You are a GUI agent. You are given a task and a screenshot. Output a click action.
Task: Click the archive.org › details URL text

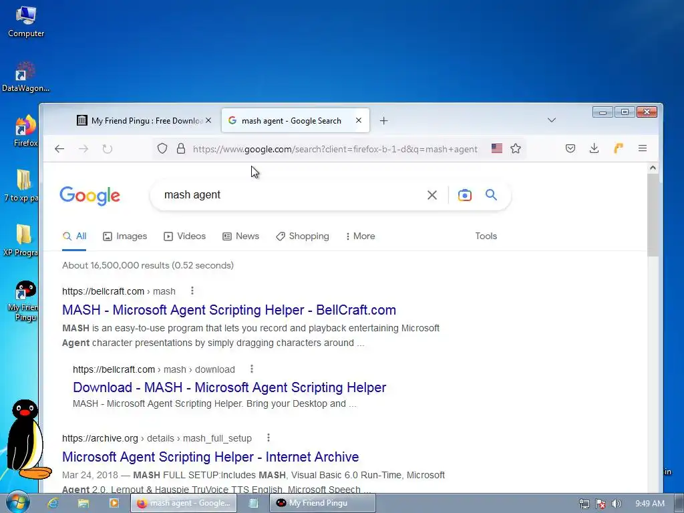pyautogui.click(x=157, y=438)
